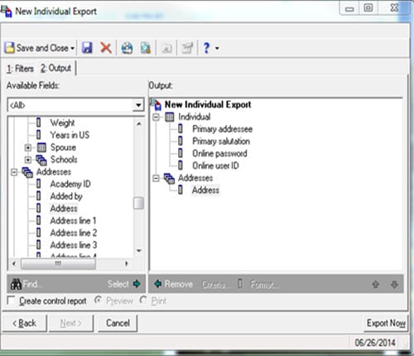The height and width of the screenshot is (356, 414).
Task: Collapse the Addresses node in Output tree
Action: (x=156, y=178)
